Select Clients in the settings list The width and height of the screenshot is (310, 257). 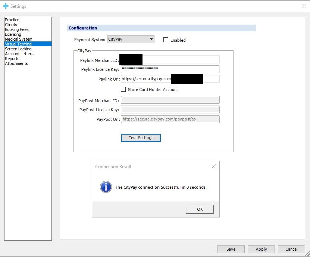(x=11, y=25)
